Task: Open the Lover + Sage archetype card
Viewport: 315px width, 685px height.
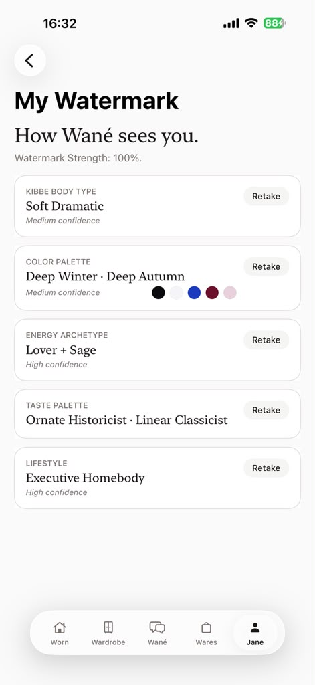Action: pos(157,350)
